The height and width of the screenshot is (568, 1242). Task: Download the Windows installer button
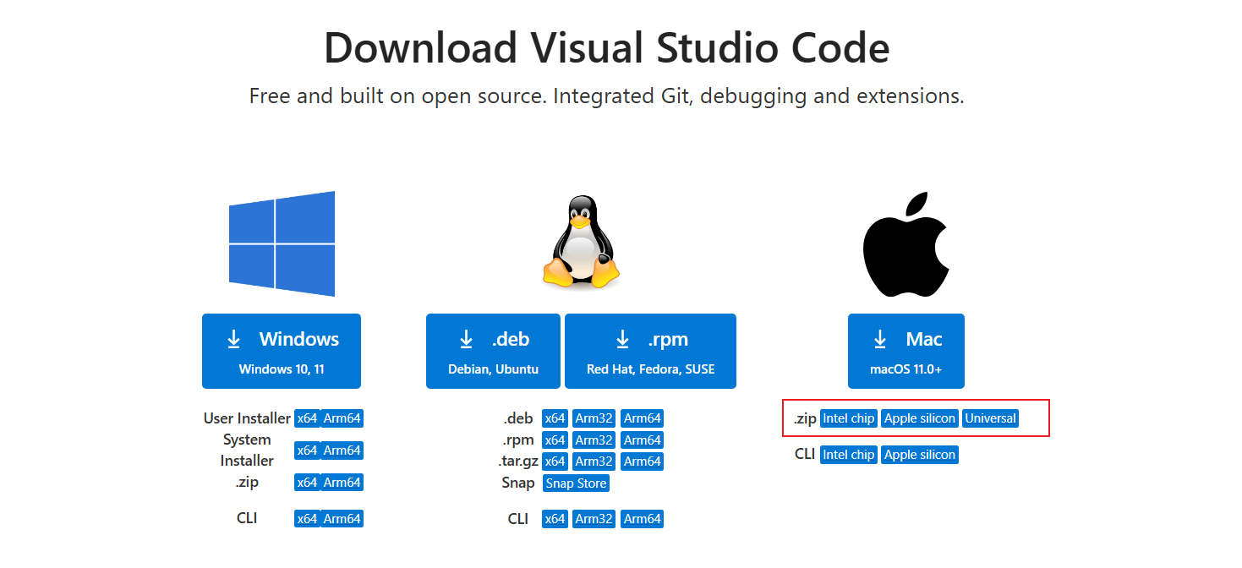coord(282,351)
